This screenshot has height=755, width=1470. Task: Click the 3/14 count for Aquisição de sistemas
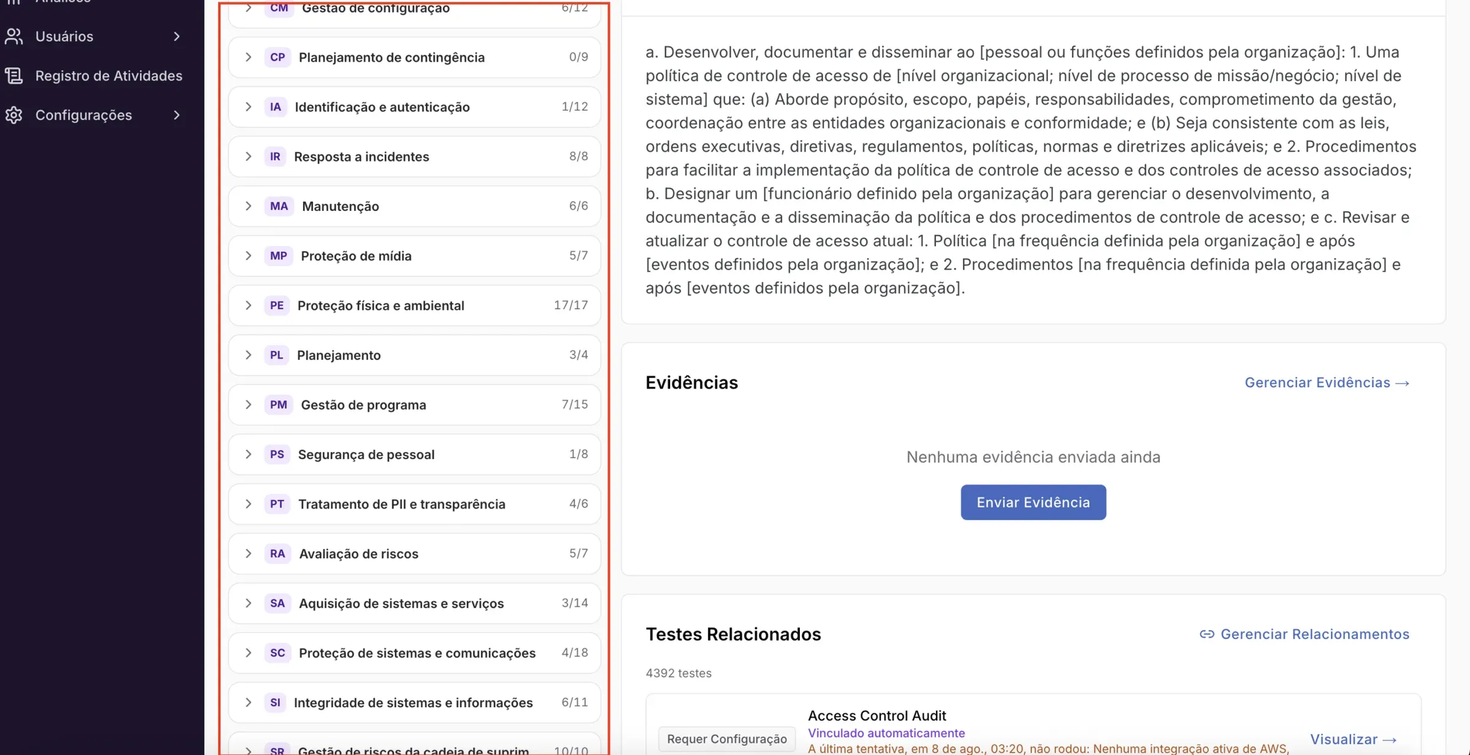tap(575, 603)
